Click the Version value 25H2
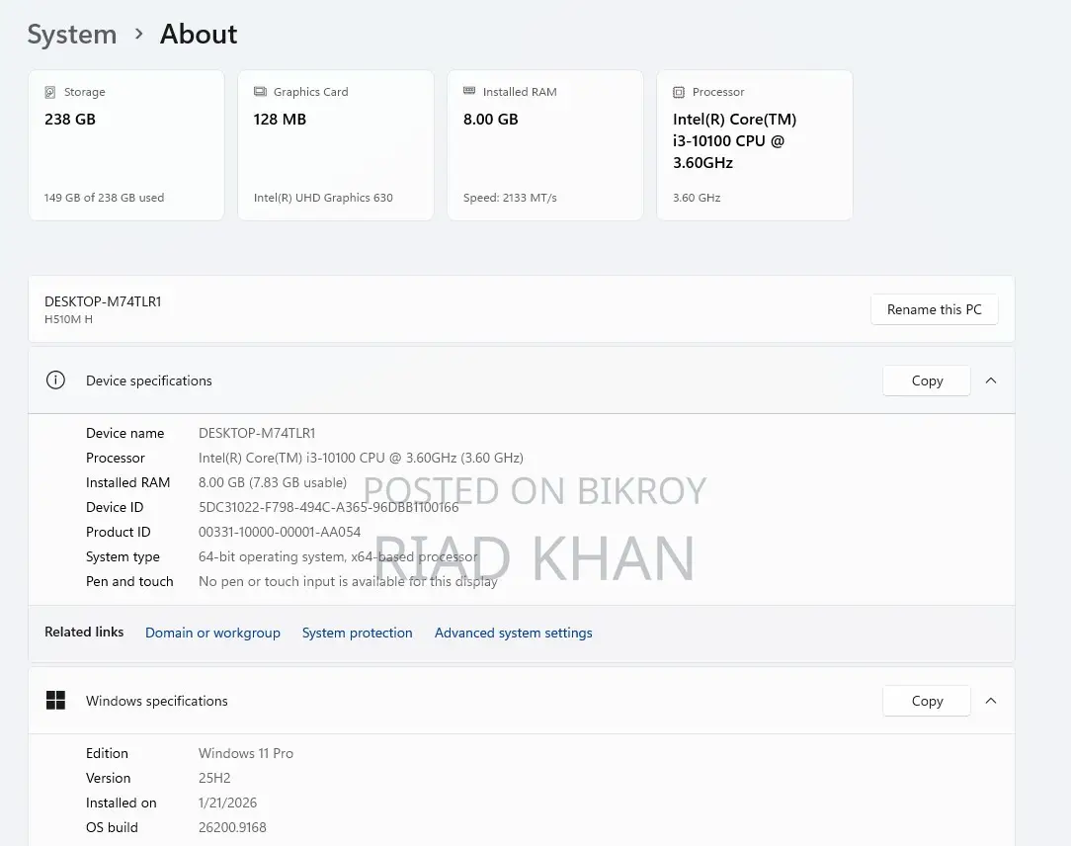The width and height of the screenshot is (1071, 846). coord(214,778)
